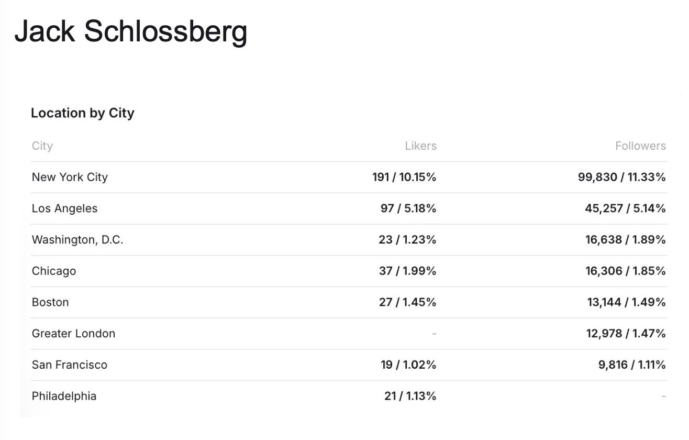Select the Los Angeles row label
This screenshot has height=440, width=689.
[64, 208]
